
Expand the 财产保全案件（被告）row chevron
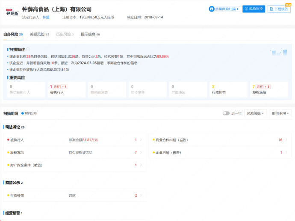point(141,165)
